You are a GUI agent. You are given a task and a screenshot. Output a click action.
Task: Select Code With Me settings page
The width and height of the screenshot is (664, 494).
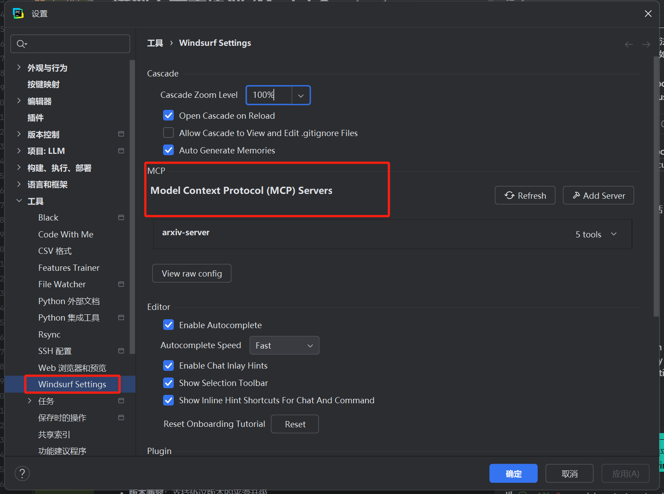point(66,234)
